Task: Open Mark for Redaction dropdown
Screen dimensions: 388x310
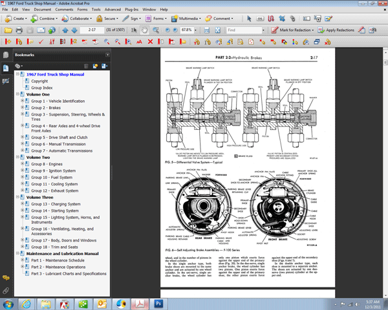Action: [312, 30]
